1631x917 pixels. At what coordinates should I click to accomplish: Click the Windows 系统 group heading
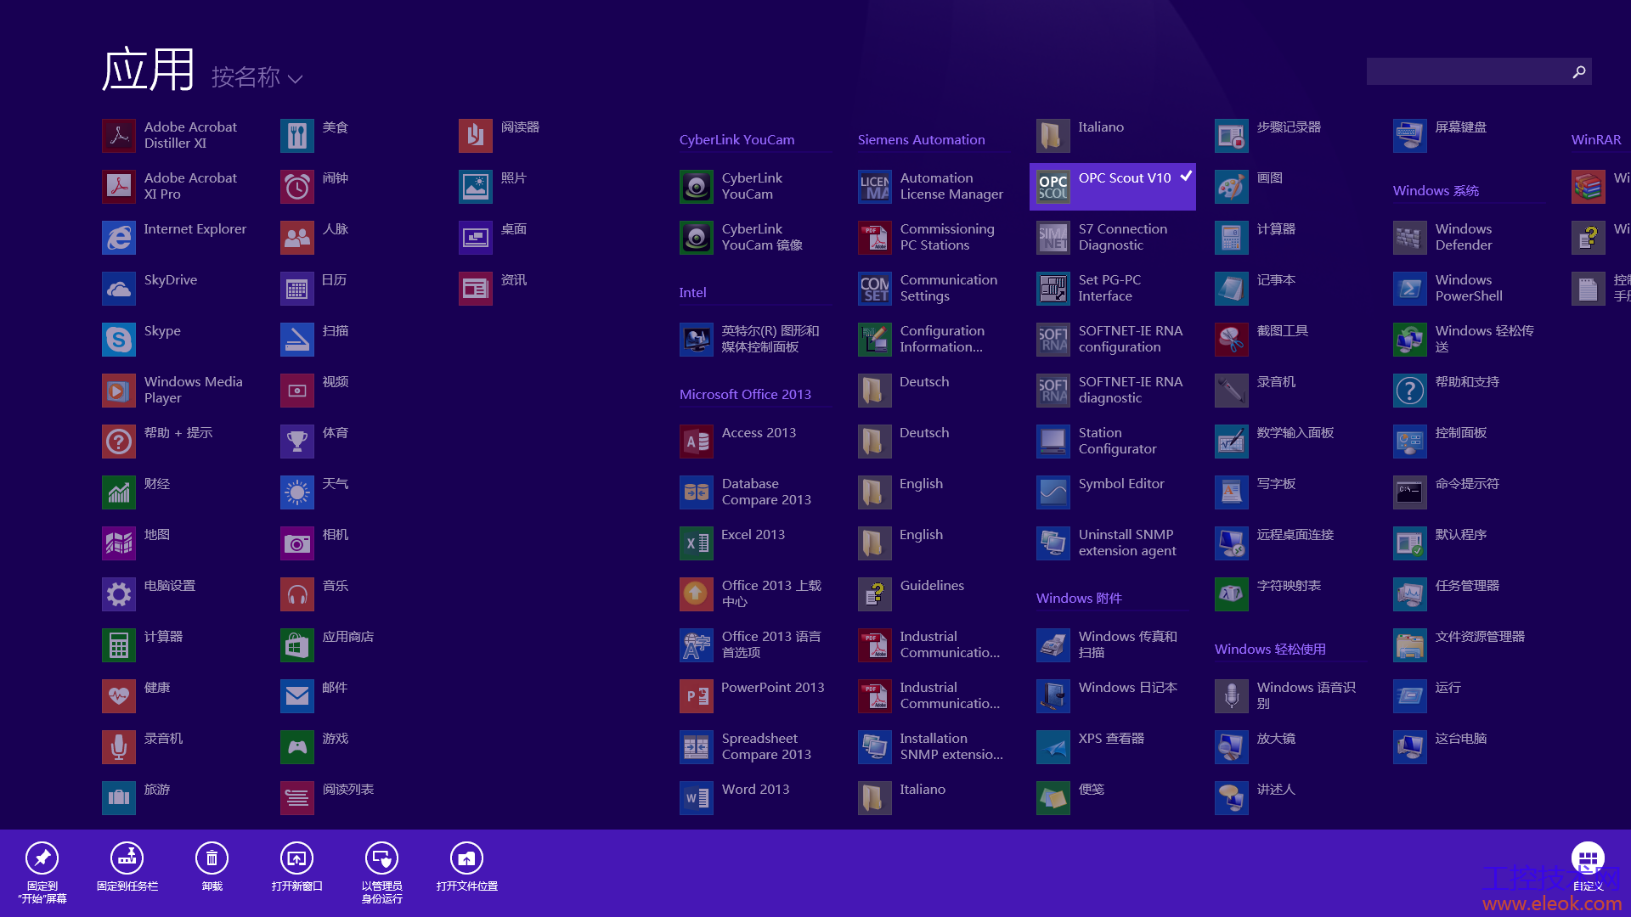tap(1436, 190)
